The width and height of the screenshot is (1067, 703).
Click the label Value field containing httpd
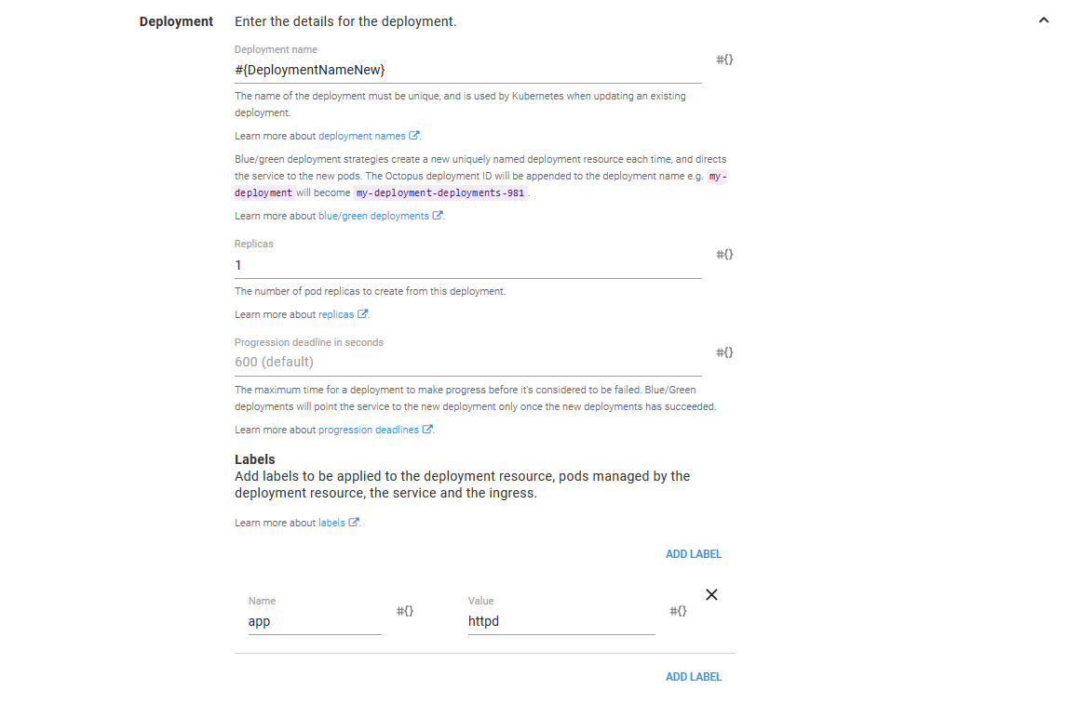point(561,621)
